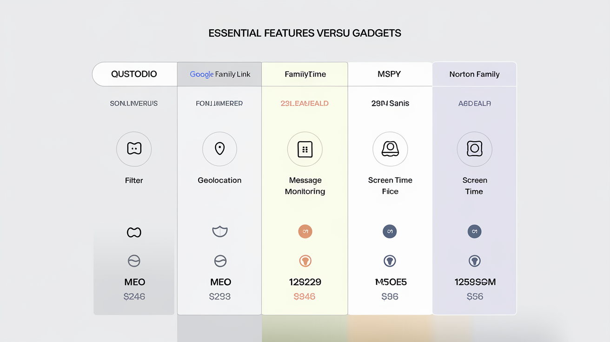Click the Filter label
Image resolution: width=610 pixels, height=342 pixels.
pyautogui.click(x=134, y=180)
